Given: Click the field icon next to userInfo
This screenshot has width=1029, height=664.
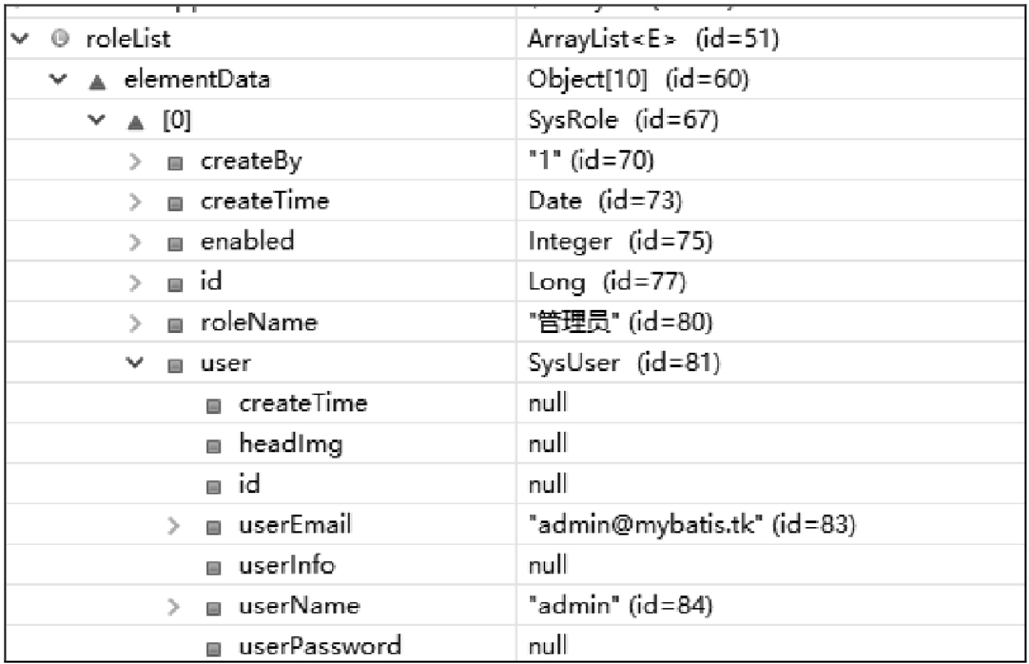Looking at the screenshot, I should click(214, 568).
